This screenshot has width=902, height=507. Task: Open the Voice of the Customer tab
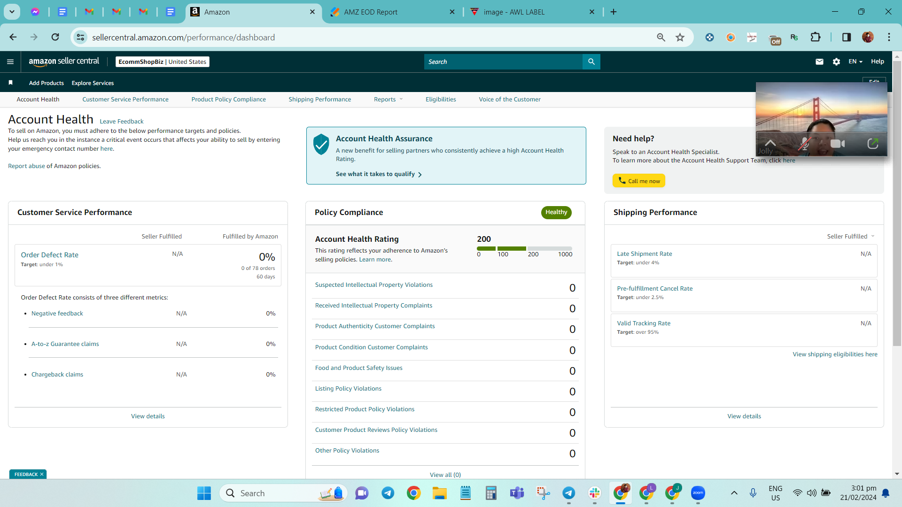click(x=510, y=99)
